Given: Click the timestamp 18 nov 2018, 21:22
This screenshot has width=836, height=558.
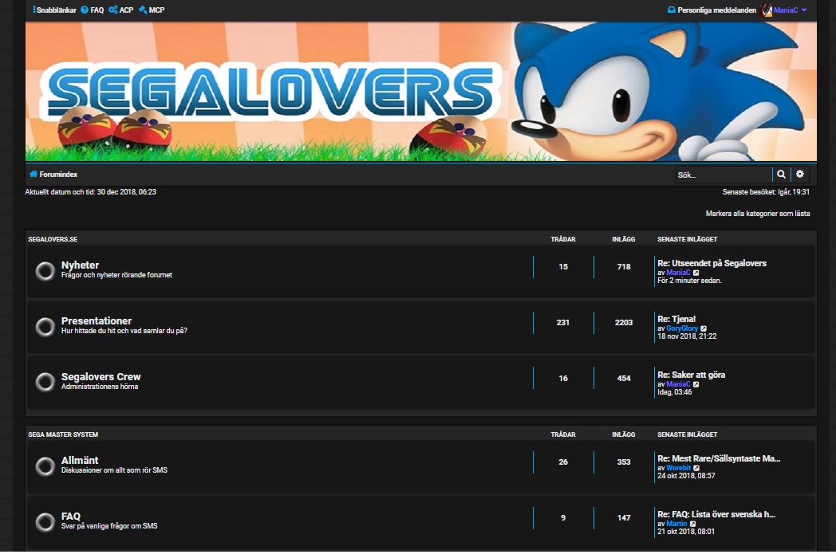Looking at the screenshot, I should (687, 336).
